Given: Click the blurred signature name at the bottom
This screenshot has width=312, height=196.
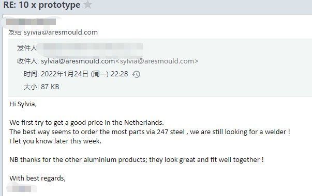Looking at the screenshot, I should [x=22, y=188].
